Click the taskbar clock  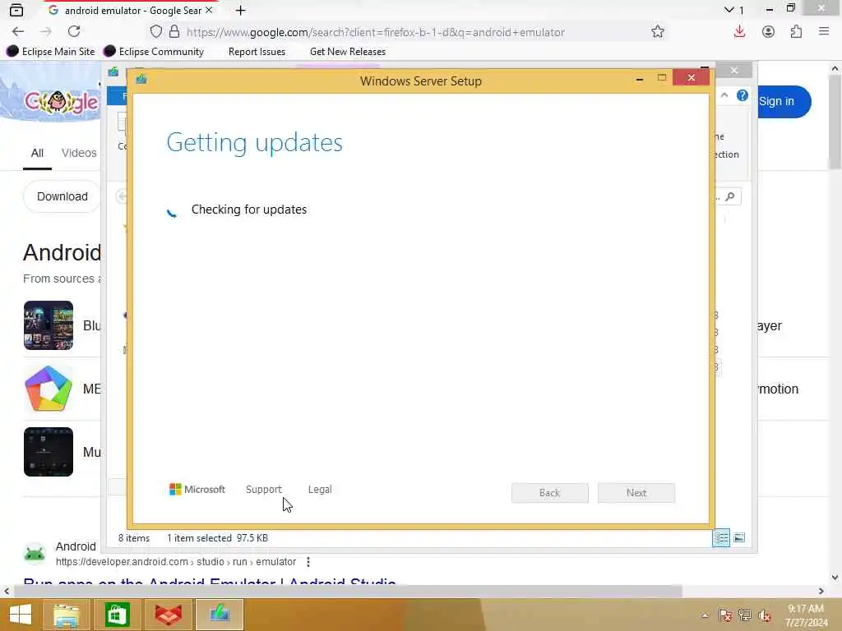(x=806, y=615)
